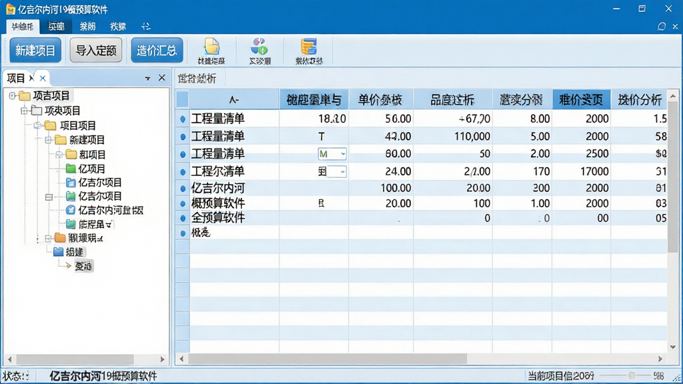This screenshot has height=384, width=683.
Task: Click the yellow document toolbar icon
Action: click(211, 47)
